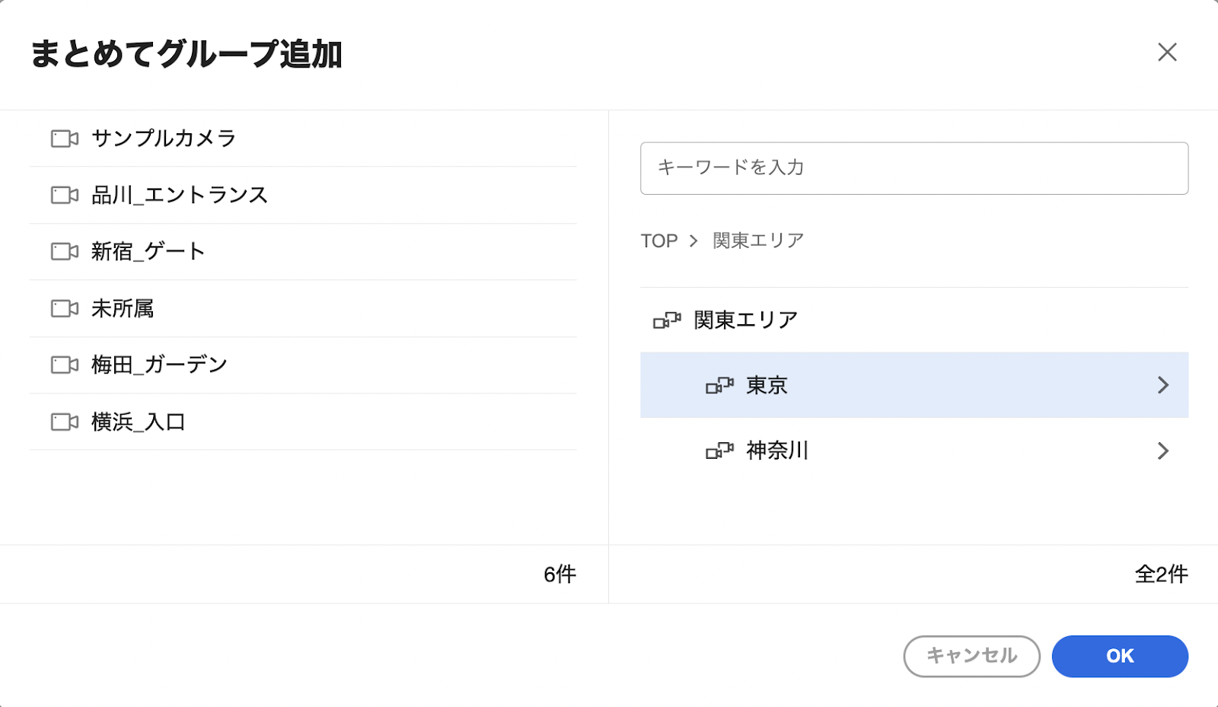Click the camera icon beside 未所属

click(65, 308)
